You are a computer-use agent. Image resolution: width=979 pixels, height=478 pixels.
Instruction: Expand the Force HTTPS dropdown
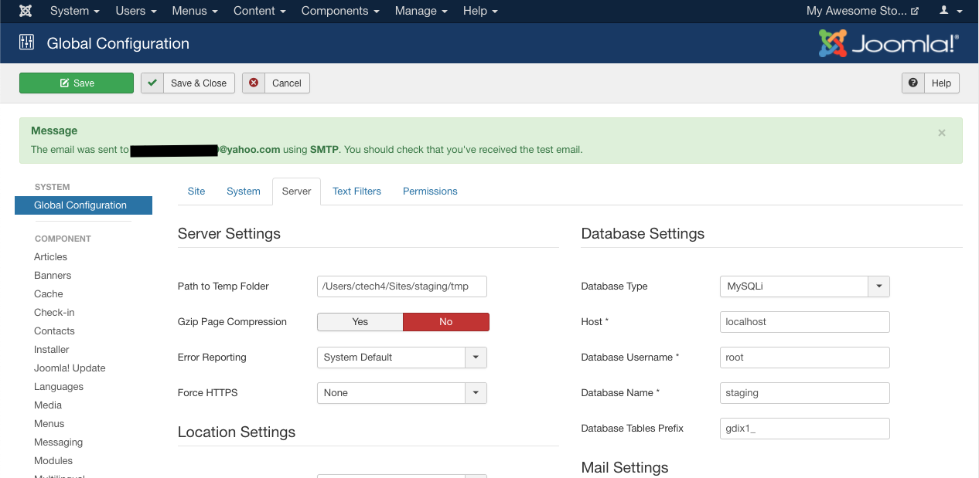[x=402, y=393]
